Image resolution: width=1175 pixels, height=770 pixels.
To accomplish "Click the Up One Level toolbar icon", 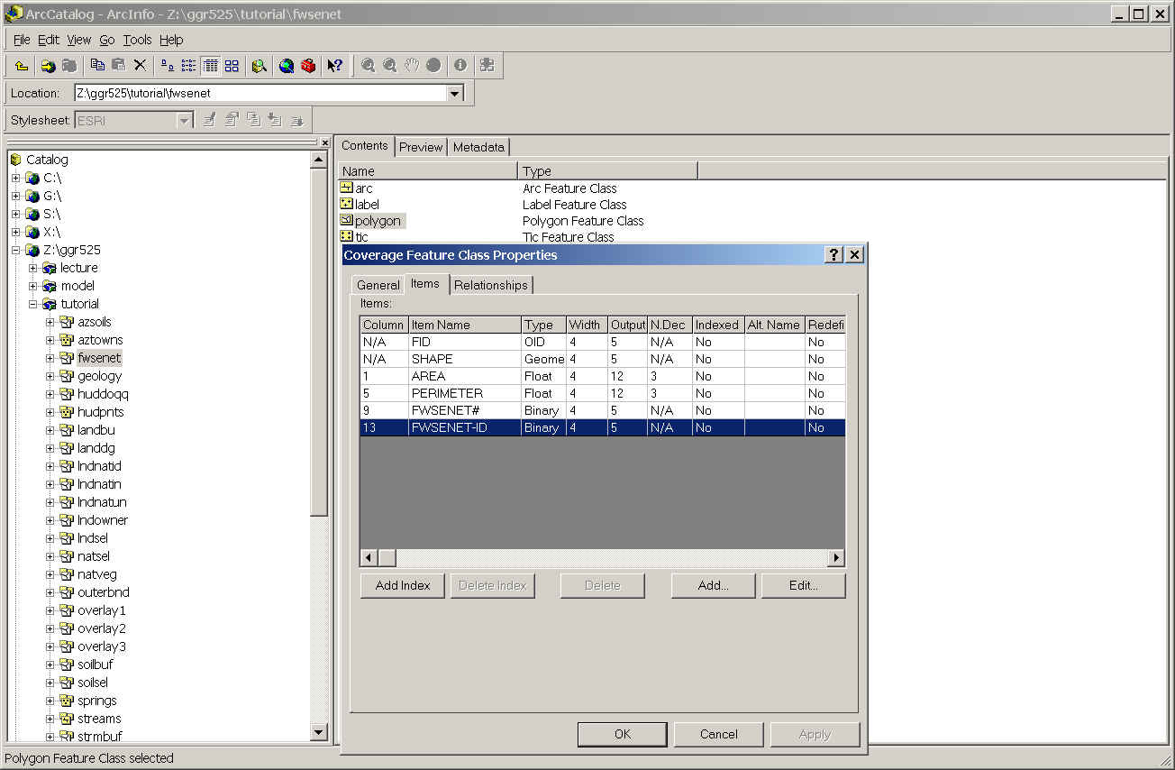I will [22, 66].
